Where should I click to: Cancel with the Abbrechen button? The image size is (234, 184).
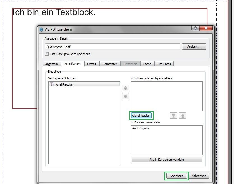pos(199,176)
